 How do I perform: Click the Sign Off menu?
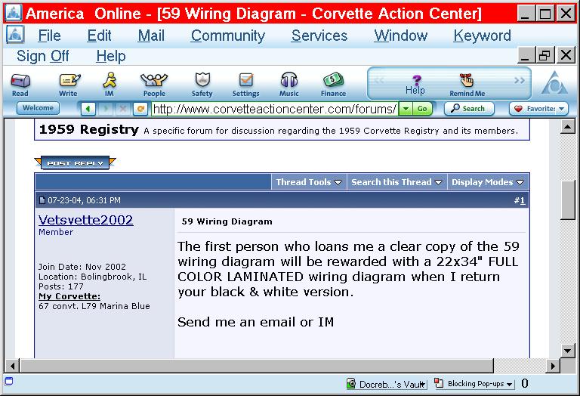point(42,56)
